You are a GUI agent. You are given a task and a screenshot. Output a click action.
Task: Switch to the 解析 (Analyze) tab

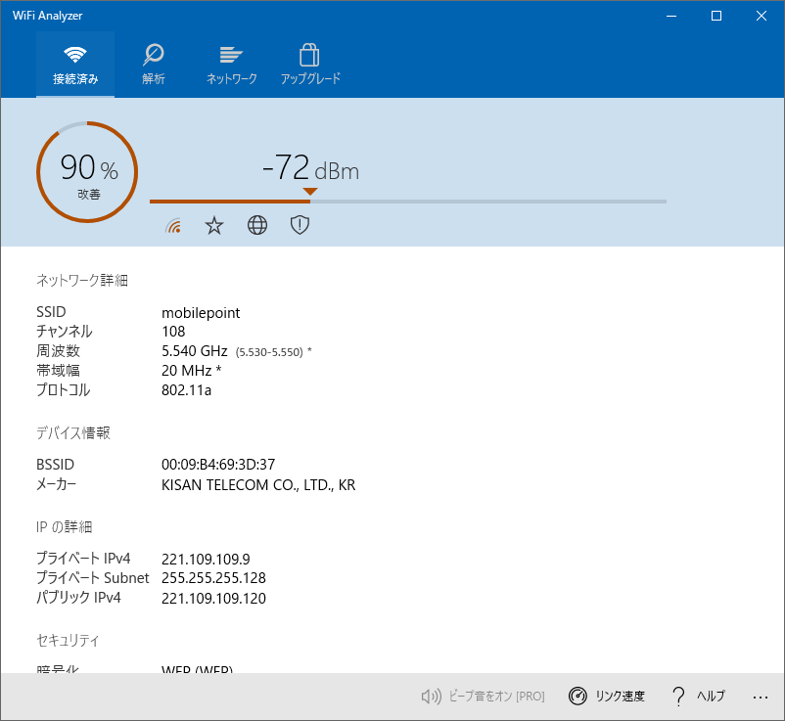(x=153, y=65)
